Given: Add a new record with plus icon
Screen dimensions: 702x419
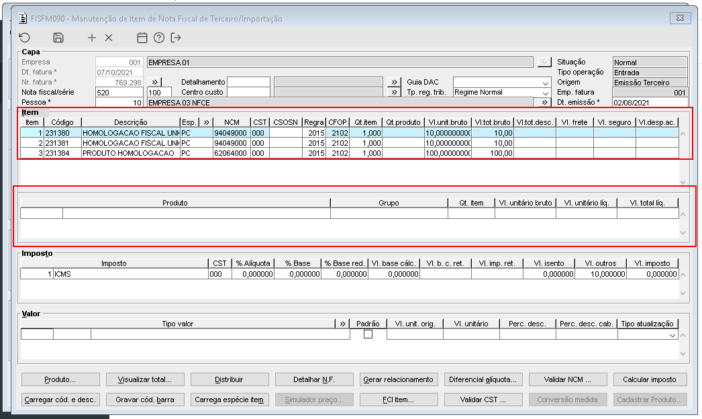Looking at the screenshot, I should (x=92, y=38).
